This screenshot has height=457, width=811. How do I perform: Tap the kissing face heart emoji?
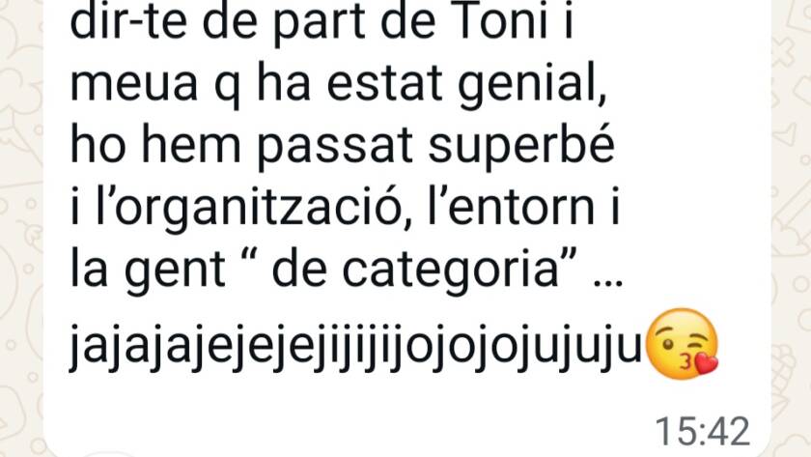pos(683,344)
